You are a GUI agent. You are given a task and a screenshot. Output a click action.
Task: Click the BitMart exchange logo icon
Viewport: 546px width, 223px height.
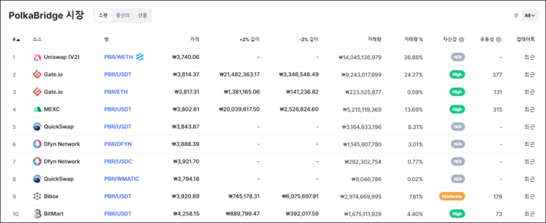pyautogui.click(x=37, y=214)
